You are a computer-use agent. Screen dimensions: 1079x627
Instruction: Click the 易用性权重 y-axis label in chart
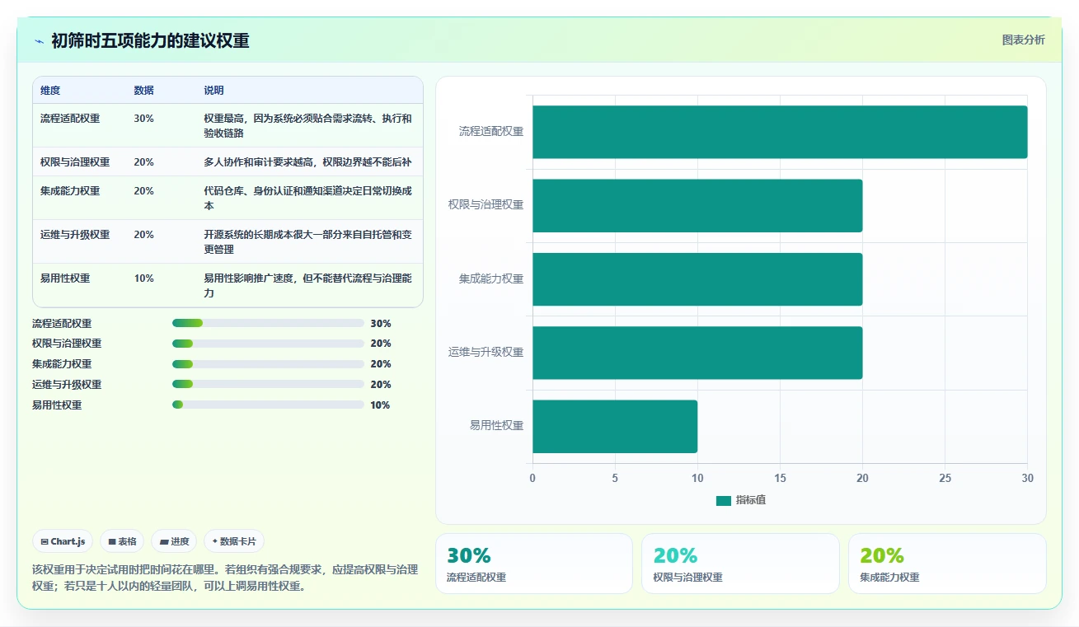(x=496, y=426)
